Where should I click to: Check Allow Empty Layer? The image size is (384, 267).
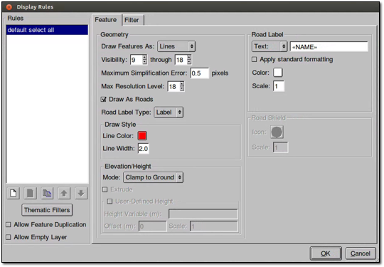(x=9, y=237)
